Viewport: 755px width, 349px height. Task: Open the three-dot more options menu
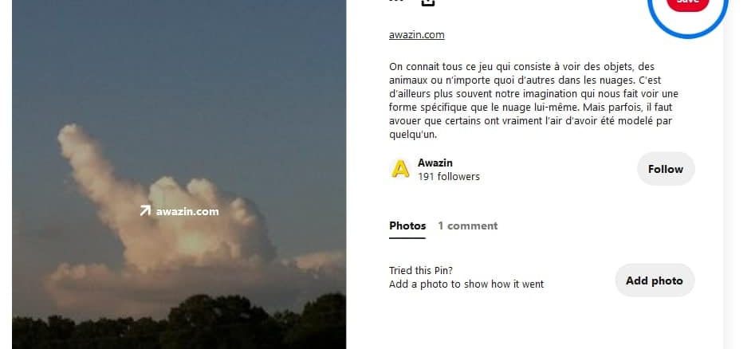coord(396,1)
